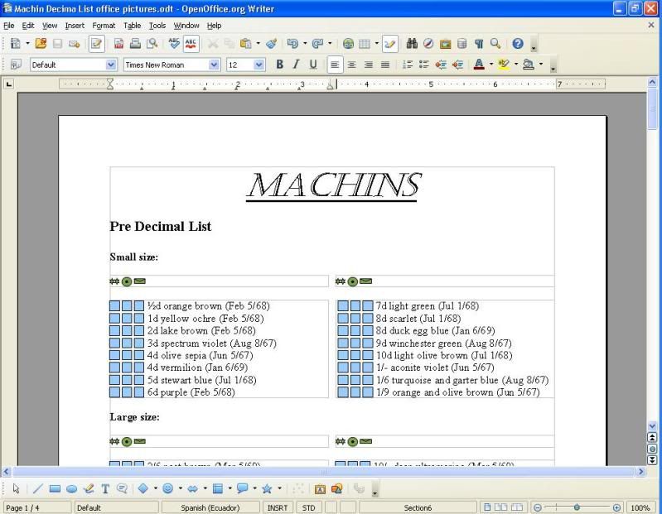This screenshot has width=662, height=514.
Task: Open the font color dropdown arrow
Action: [x=491, y=64]
